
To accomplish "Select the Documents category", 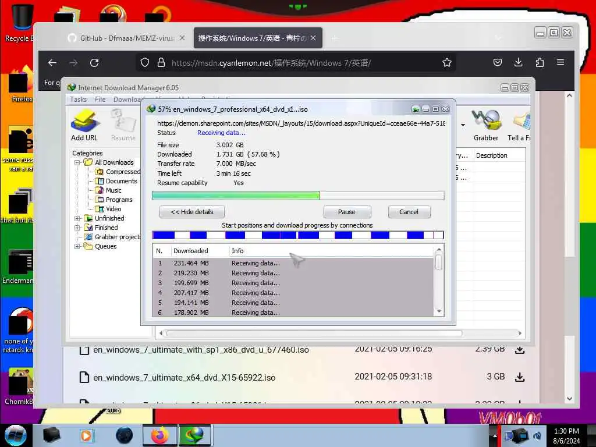I will (x=121, y=182).
